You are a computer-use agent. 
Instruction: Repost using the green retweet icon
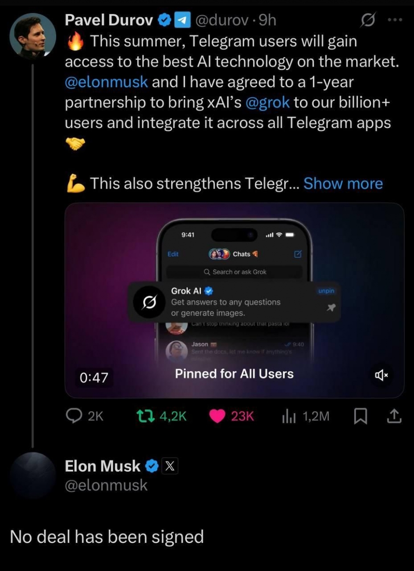(147, 416)
